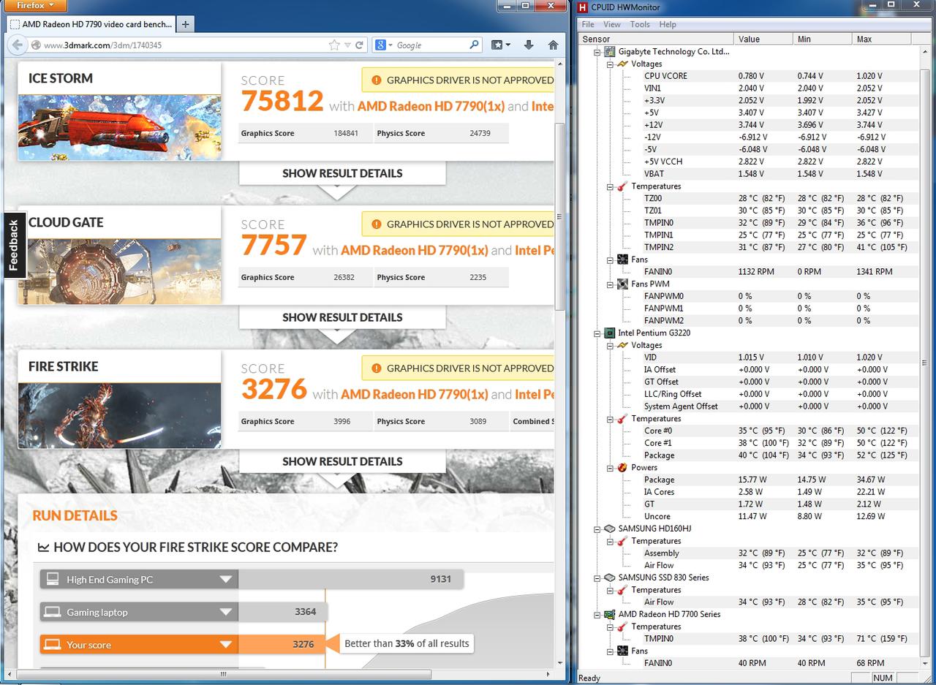
Task: Click the address bar with 3dmark.com URL
Action: pyautogui.click(x=183, y=45)
